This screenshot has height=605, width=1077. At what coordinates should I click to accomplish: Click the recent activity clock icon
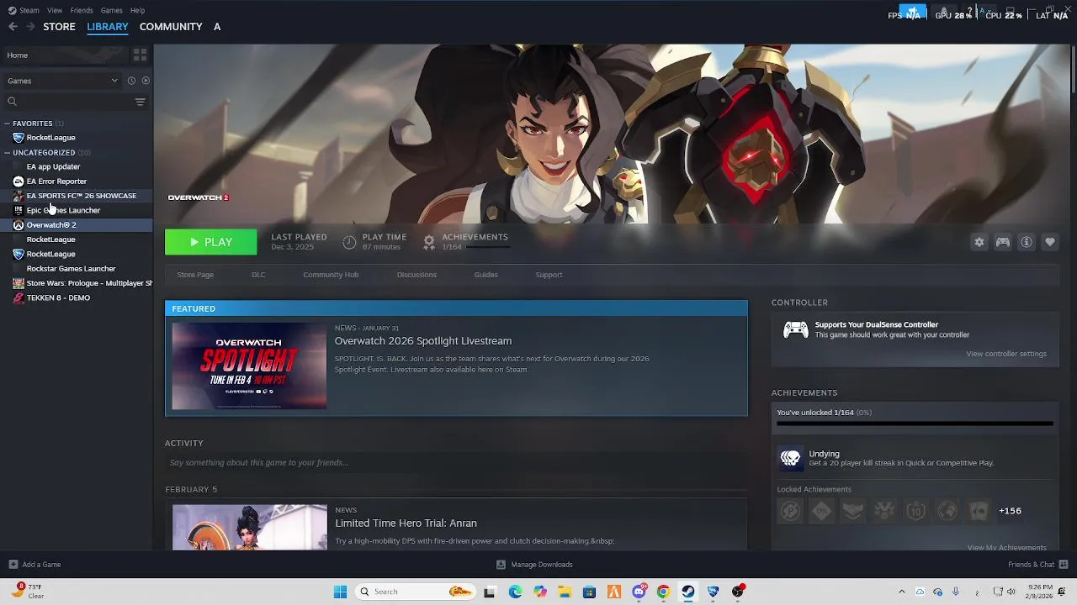(131, 81)
